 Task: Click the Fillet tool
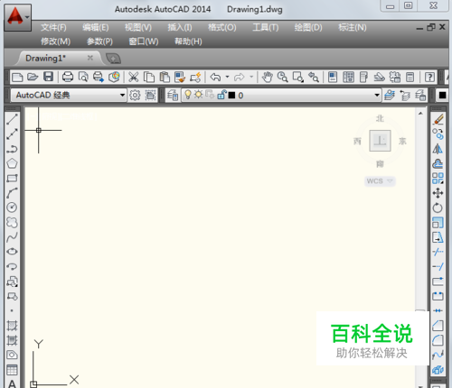438,340
